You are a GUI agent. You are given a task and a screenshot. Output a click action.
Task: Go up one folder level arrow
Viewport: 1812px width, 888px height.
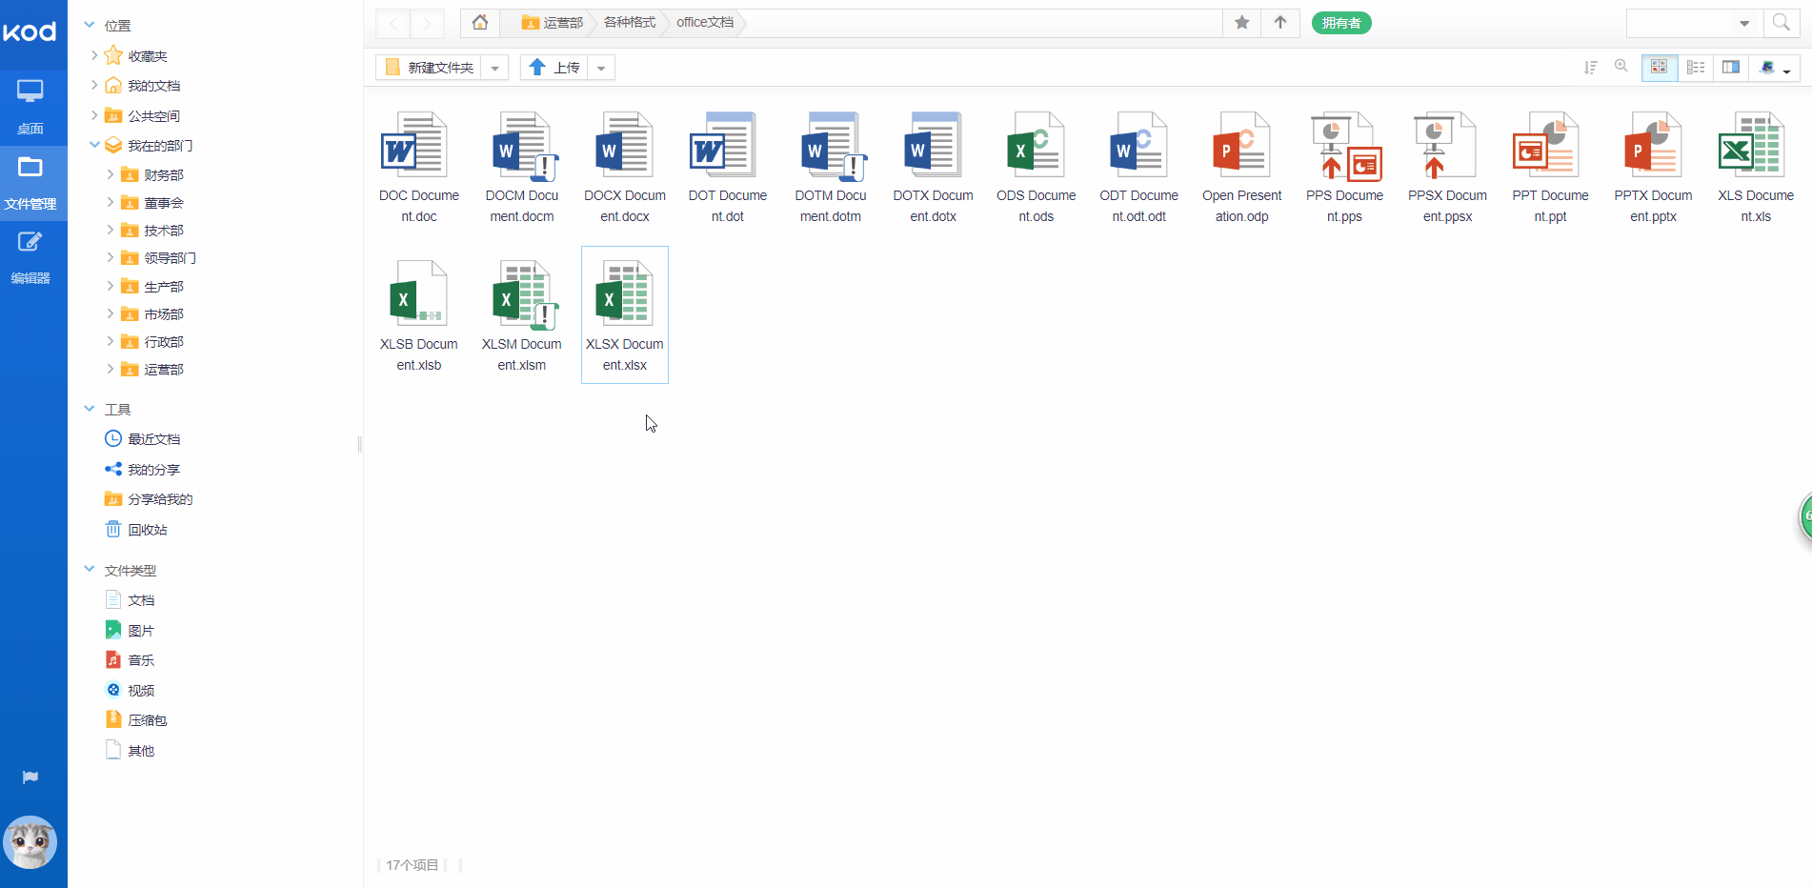1280,22
